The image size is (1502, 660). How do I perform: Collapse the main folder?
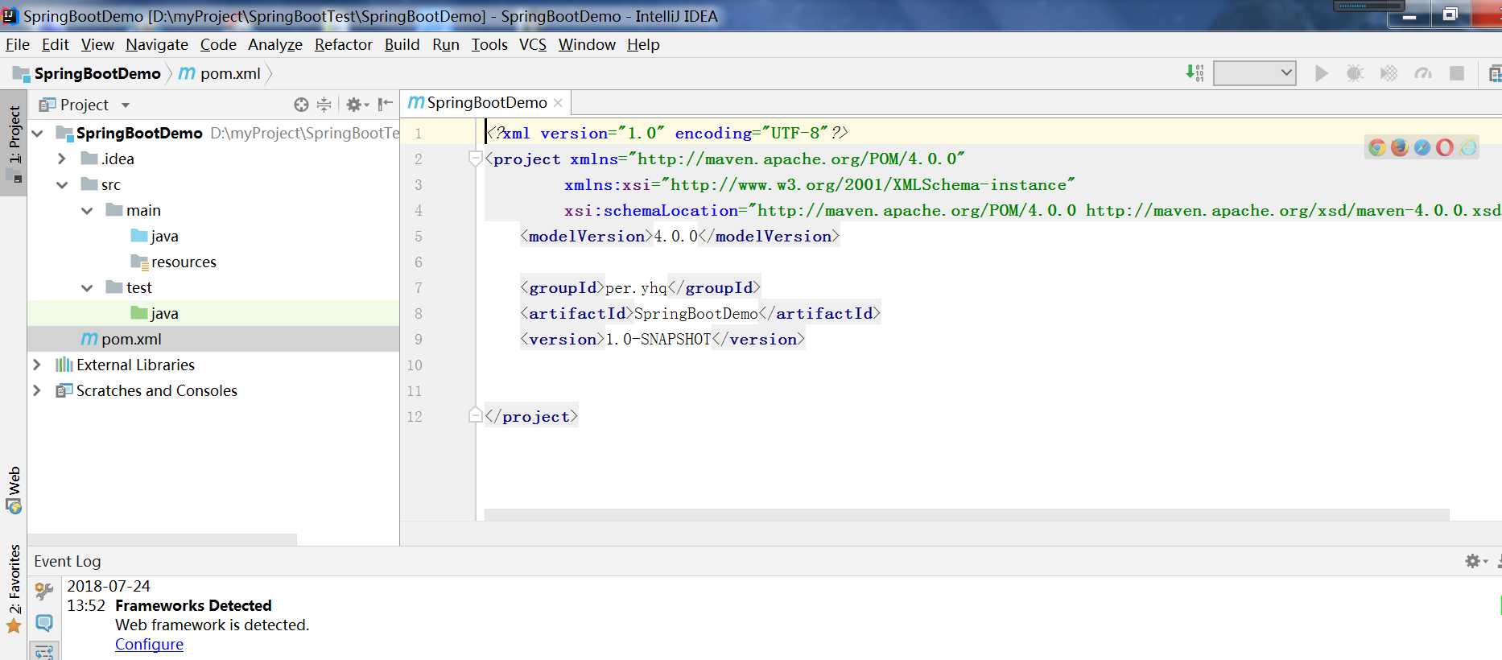tap(87, 210)
